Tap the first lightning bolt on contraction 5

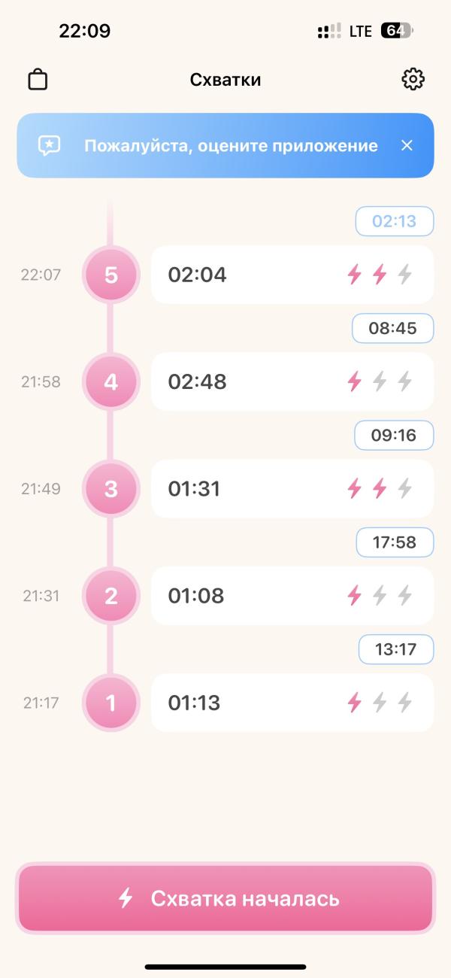click(354, 275)
